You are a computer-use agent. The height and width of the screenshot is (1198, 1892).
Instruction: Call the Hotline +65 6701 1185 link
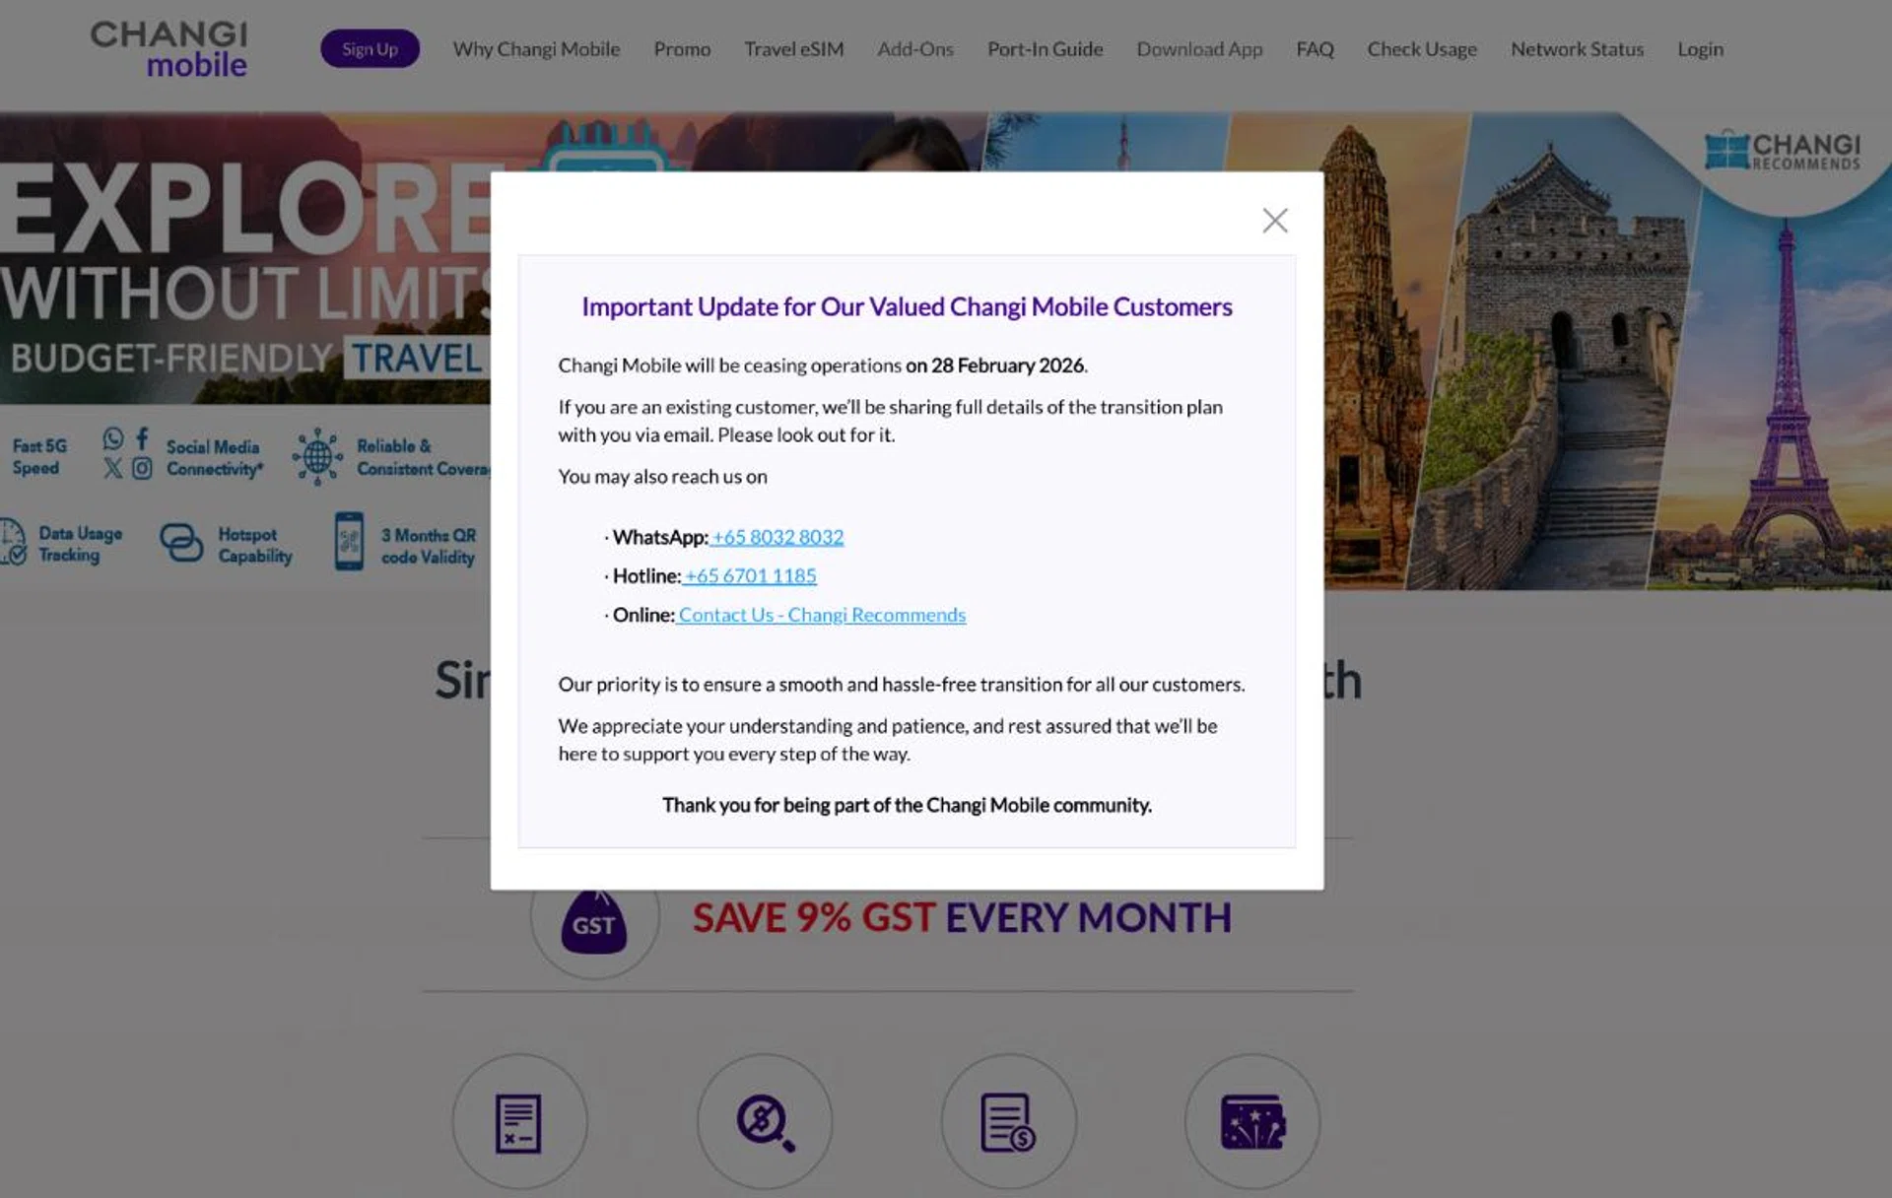click(750, 575)
